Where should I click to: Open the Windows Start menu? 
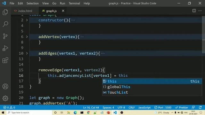3,112
